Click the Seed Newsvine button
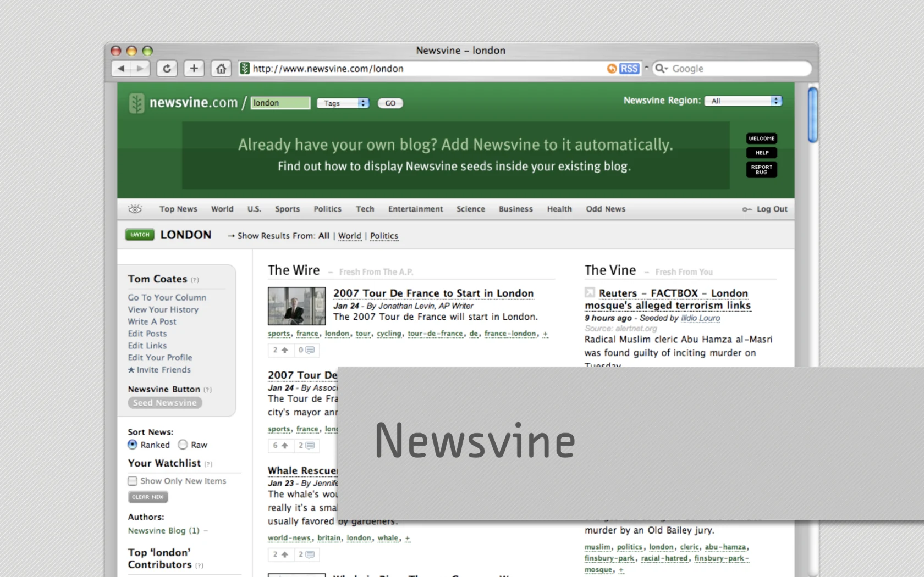The height and width of the screenshot is (577, 924). pos(165,403)
